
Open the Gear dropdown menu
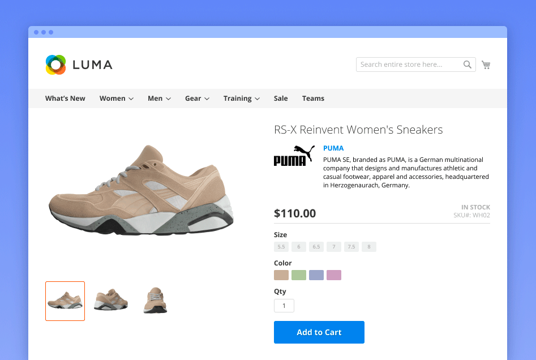[x=196, y=98]
